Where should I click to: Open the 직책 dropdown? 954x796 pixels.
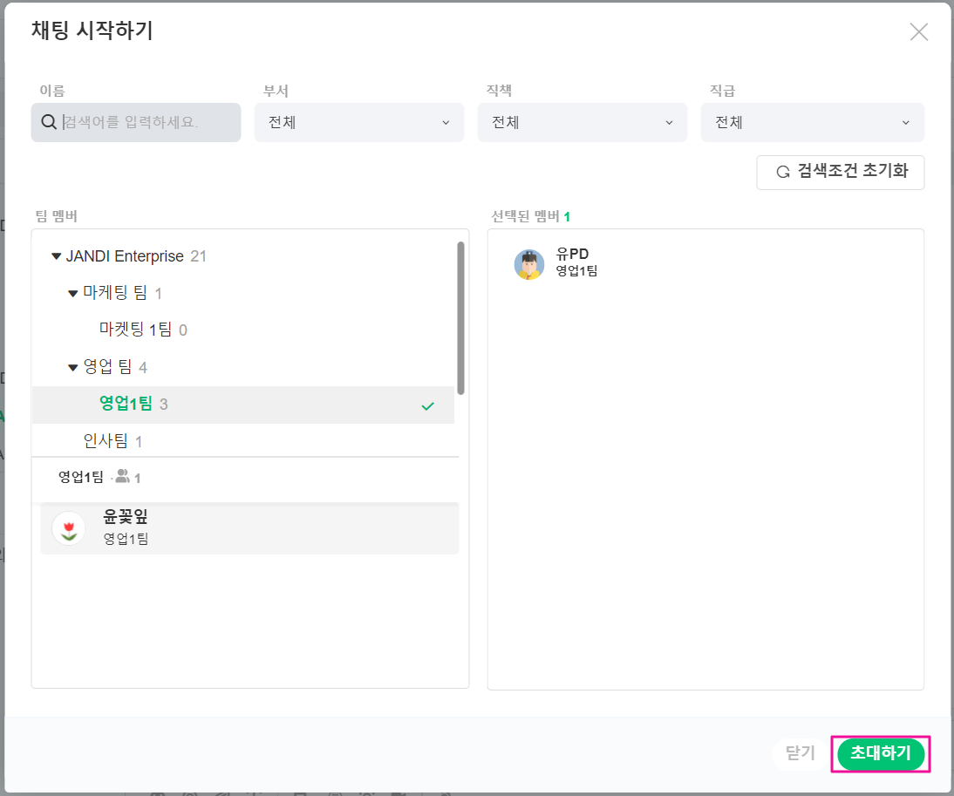583,123
